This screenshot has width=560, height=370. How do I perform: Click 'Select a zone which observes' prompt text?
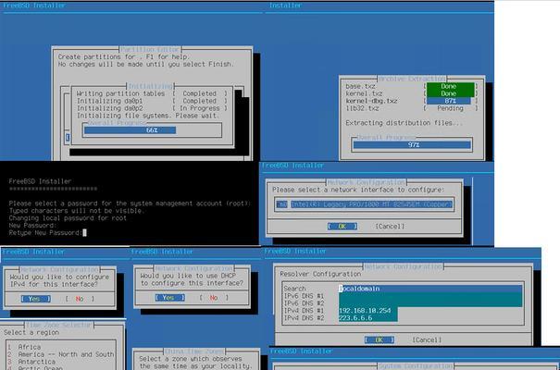[191, 359]
